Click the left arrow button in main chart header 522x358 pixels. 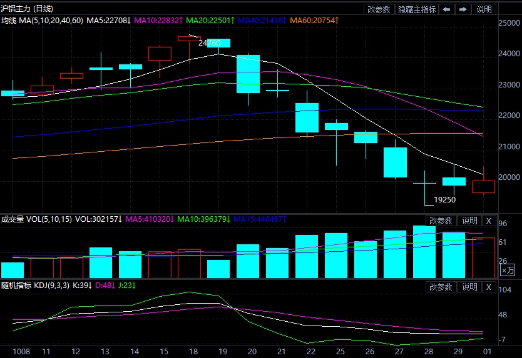(x=446, y=9)
